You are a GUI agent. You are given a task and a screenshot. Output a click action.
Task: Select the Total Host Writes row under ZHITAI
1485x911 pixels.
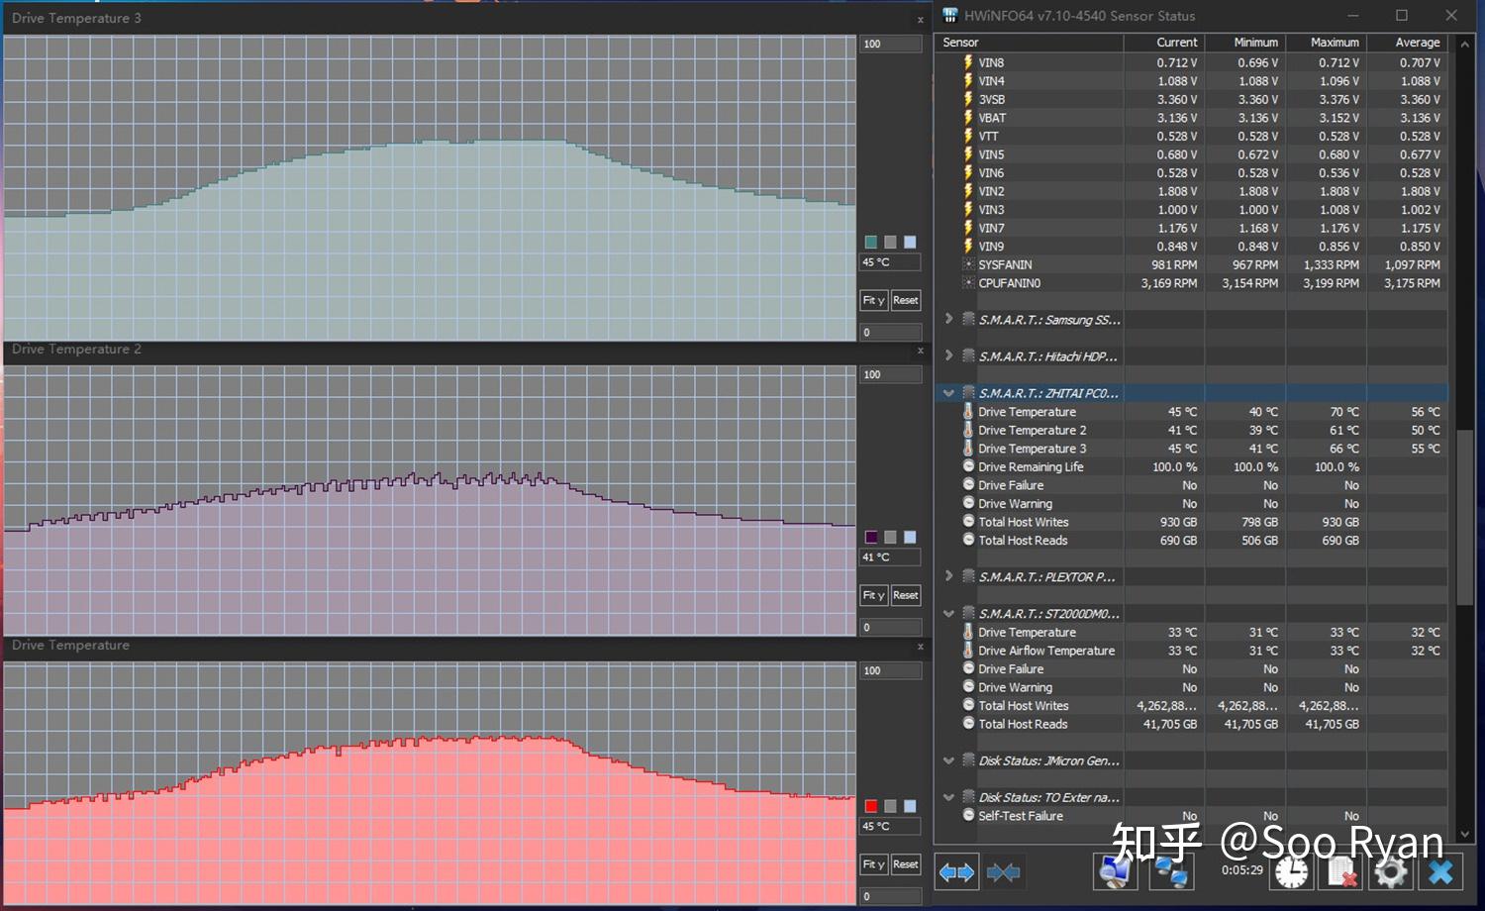point(1024,522)
